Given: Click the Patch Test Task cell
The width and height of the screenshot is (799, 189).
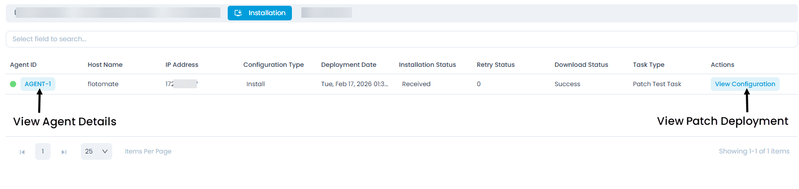Looking at the screenshot, I should (657, 84).
